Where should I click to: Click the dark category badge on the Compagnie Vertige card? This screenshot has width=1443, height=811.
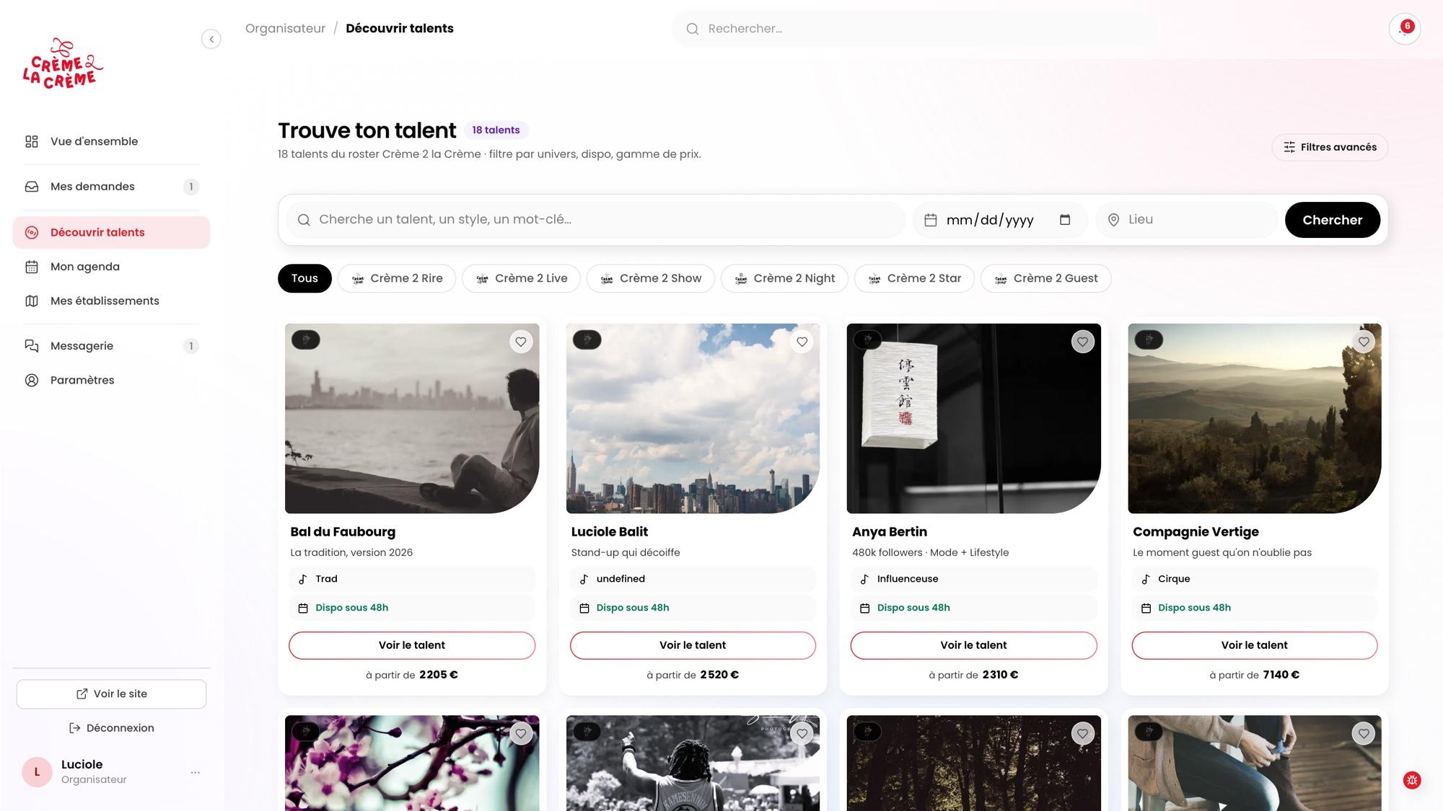pyautogui.click(x=1149, y=340)
